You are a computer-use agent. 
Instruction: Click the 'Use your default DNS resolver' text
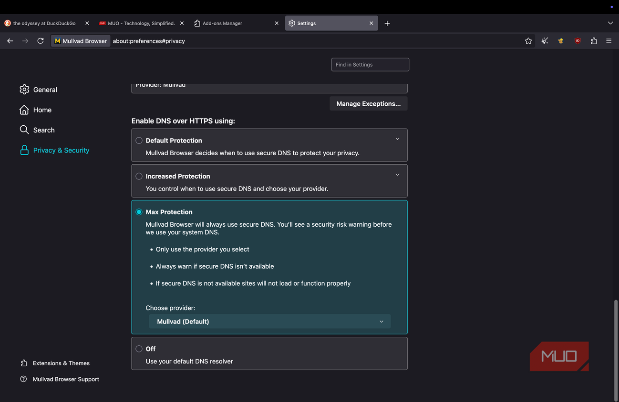[189, 361]
